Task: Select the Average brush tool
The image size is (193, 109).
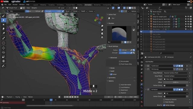Action: [3, 25]
